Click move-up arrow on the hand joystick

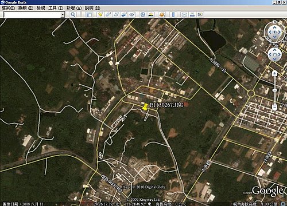(x=274, y=50)
